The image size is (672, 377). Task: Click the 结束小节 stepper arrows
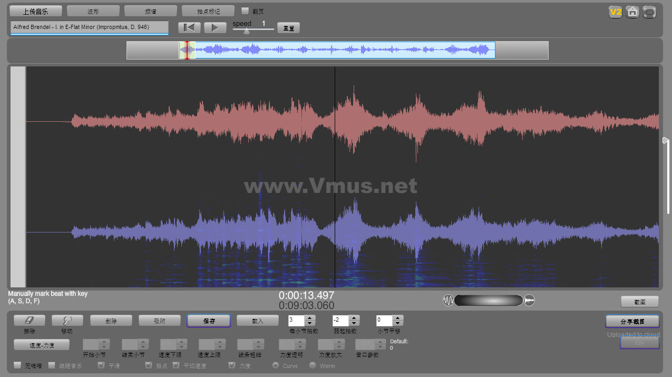tap(143, 344)
